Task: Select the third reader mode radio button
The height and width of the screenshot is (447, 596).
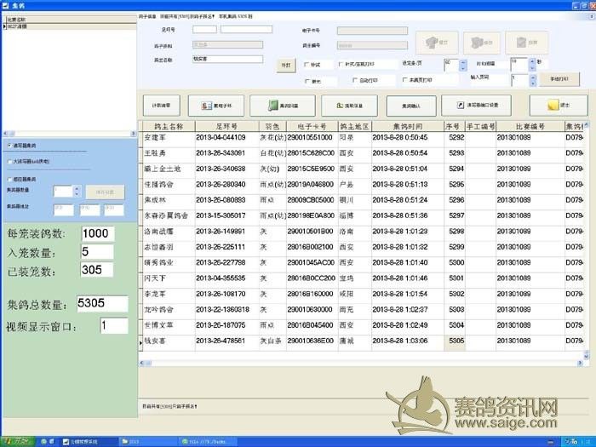Action: 9,180
